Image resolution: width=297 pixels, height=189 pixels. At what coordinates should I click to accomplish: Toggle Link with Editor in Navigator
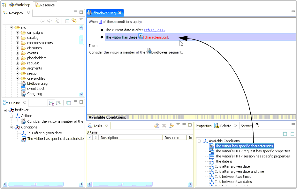pos(74,21)
